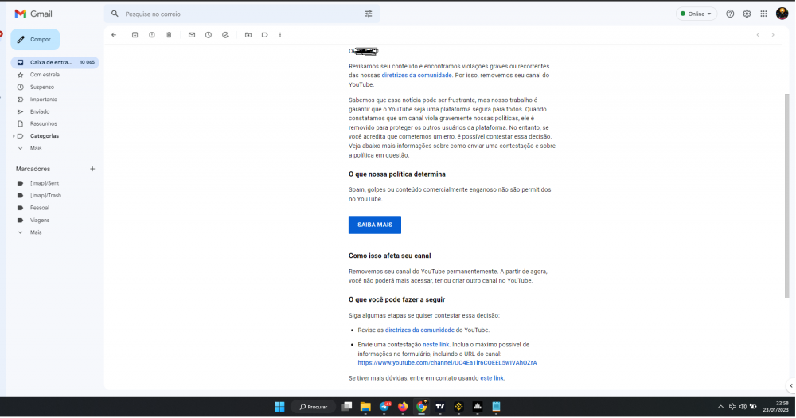The height and width of the screenshot is (418, 796).
Task: Click the Gmail logo
Action: [33, 14]
